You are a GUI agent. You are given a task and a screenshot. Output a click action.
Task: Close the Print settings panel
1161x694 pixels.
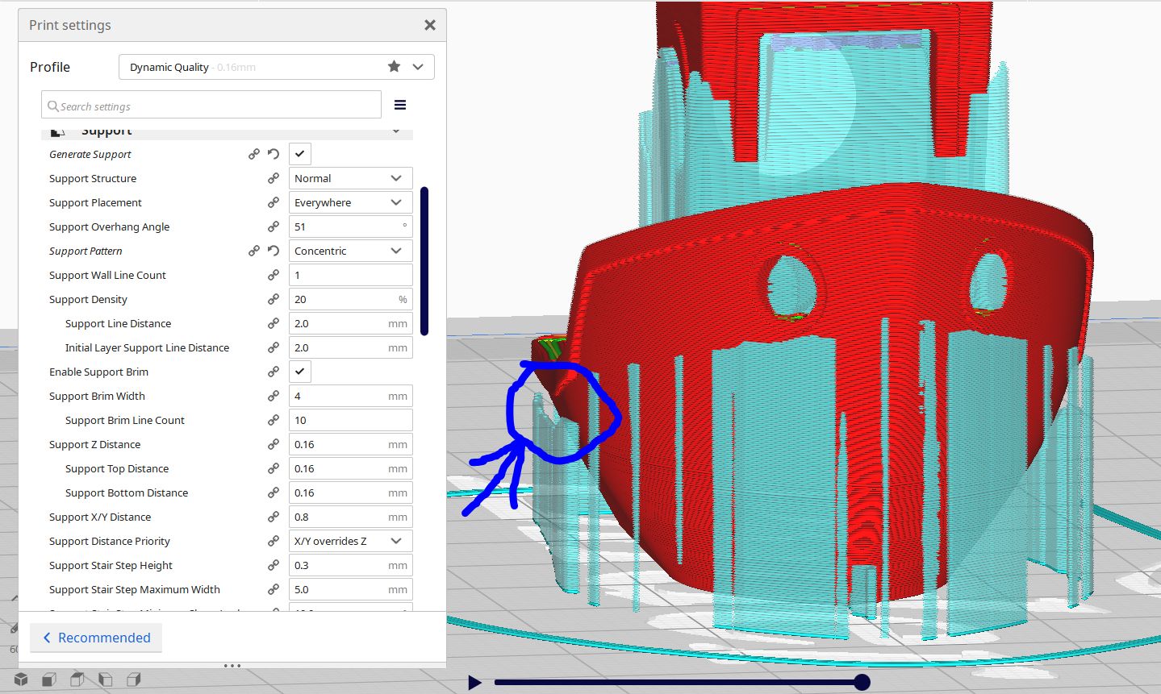tap(430, 25)
